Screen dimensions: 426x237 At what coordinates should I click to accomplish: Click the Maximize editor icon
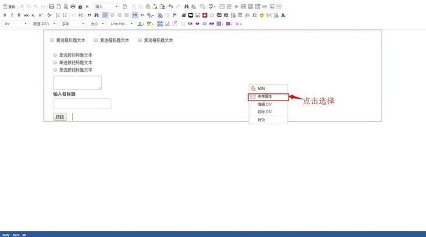click(x=160, y=24)
